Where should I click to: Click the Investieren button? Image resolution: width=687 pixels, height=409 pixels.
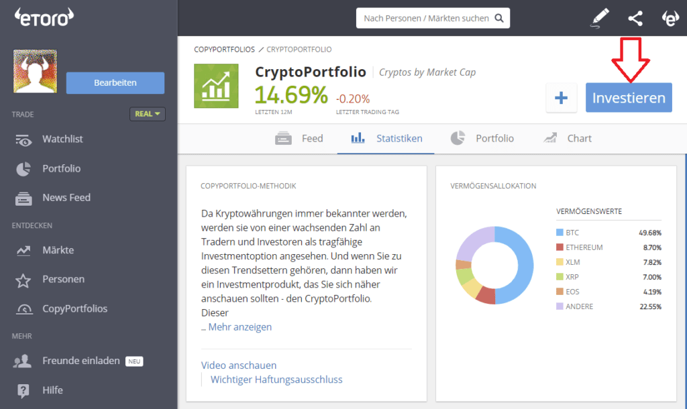(x=629, y=98)
